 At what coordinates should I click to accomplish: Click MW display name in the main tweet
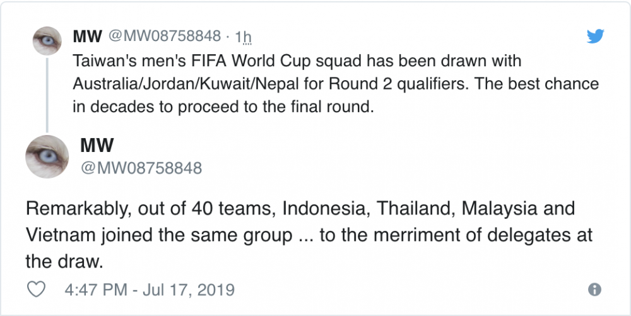[x=97, y=146]
